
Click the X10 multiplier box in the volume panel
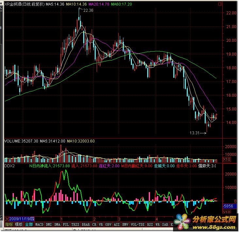coord(227,159)
